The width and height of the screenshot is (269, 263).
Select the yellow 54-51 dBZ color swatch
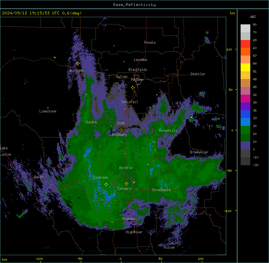[x=245, y=67]
